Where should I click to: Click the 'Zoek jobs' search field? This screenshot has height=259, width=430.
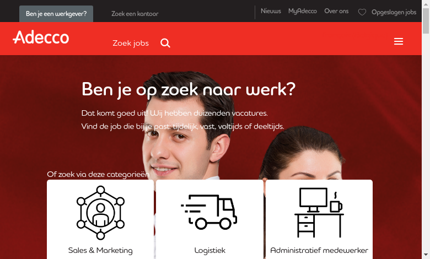(x=131, y=44)
